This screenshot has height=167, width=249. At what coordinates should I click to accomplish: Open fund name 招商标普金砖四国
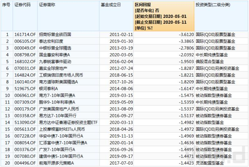pyautogui.click(x=55, y=35)
